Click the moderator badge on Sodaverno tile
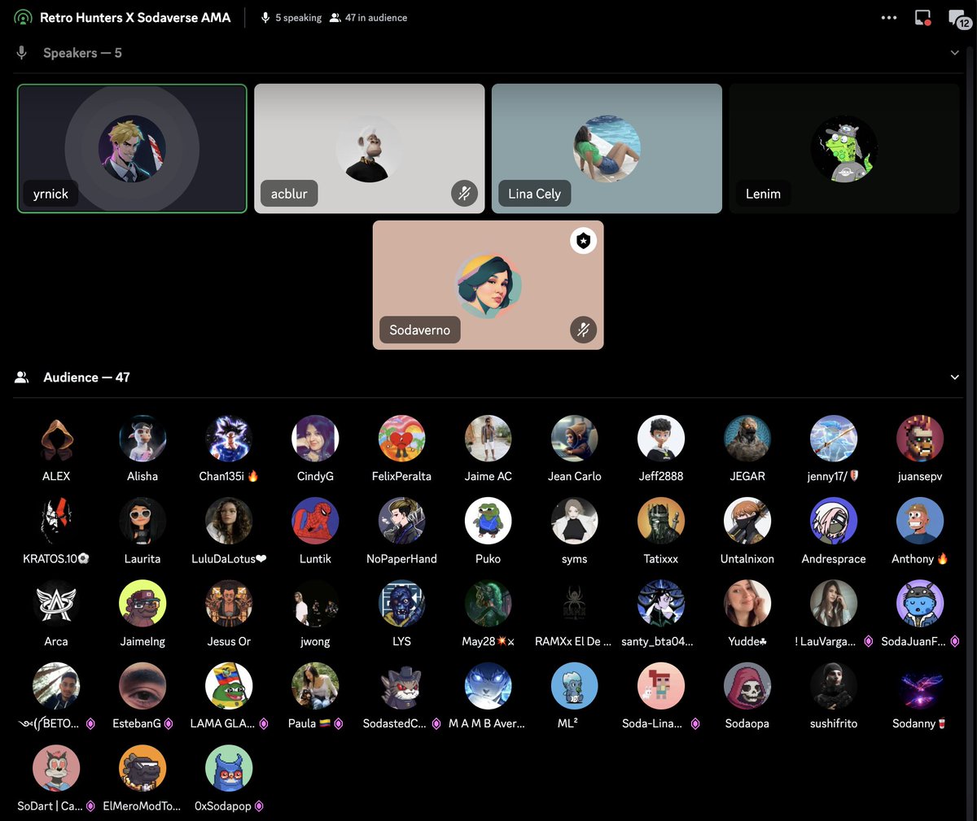977x821 pixels. 583,241
